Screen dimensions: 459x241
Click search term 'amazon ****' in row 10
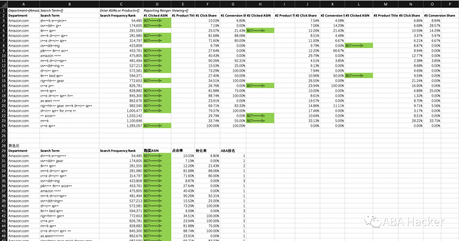69,56
